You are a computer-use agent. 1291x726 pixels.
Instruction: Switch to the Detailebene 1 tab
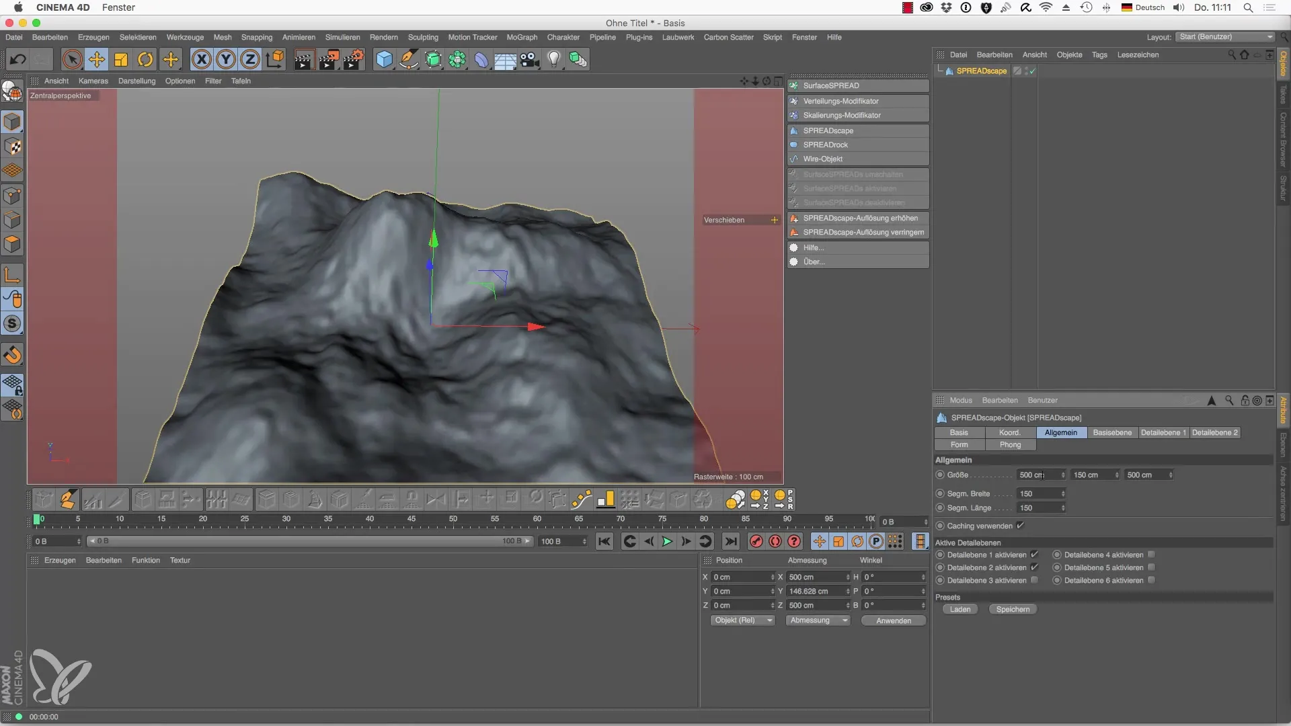pyautogui.click(x=1163, y=432)
